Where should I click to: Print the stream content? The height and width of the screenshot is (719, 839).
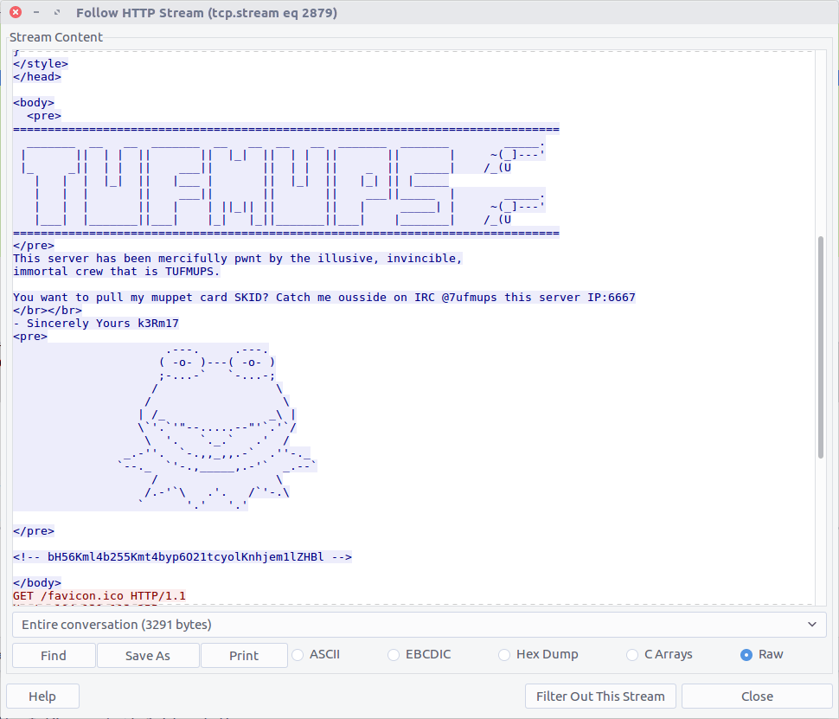(244, 656)
